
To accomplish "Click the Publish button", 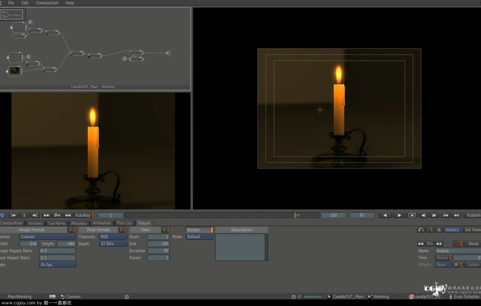I will (473, 215).
